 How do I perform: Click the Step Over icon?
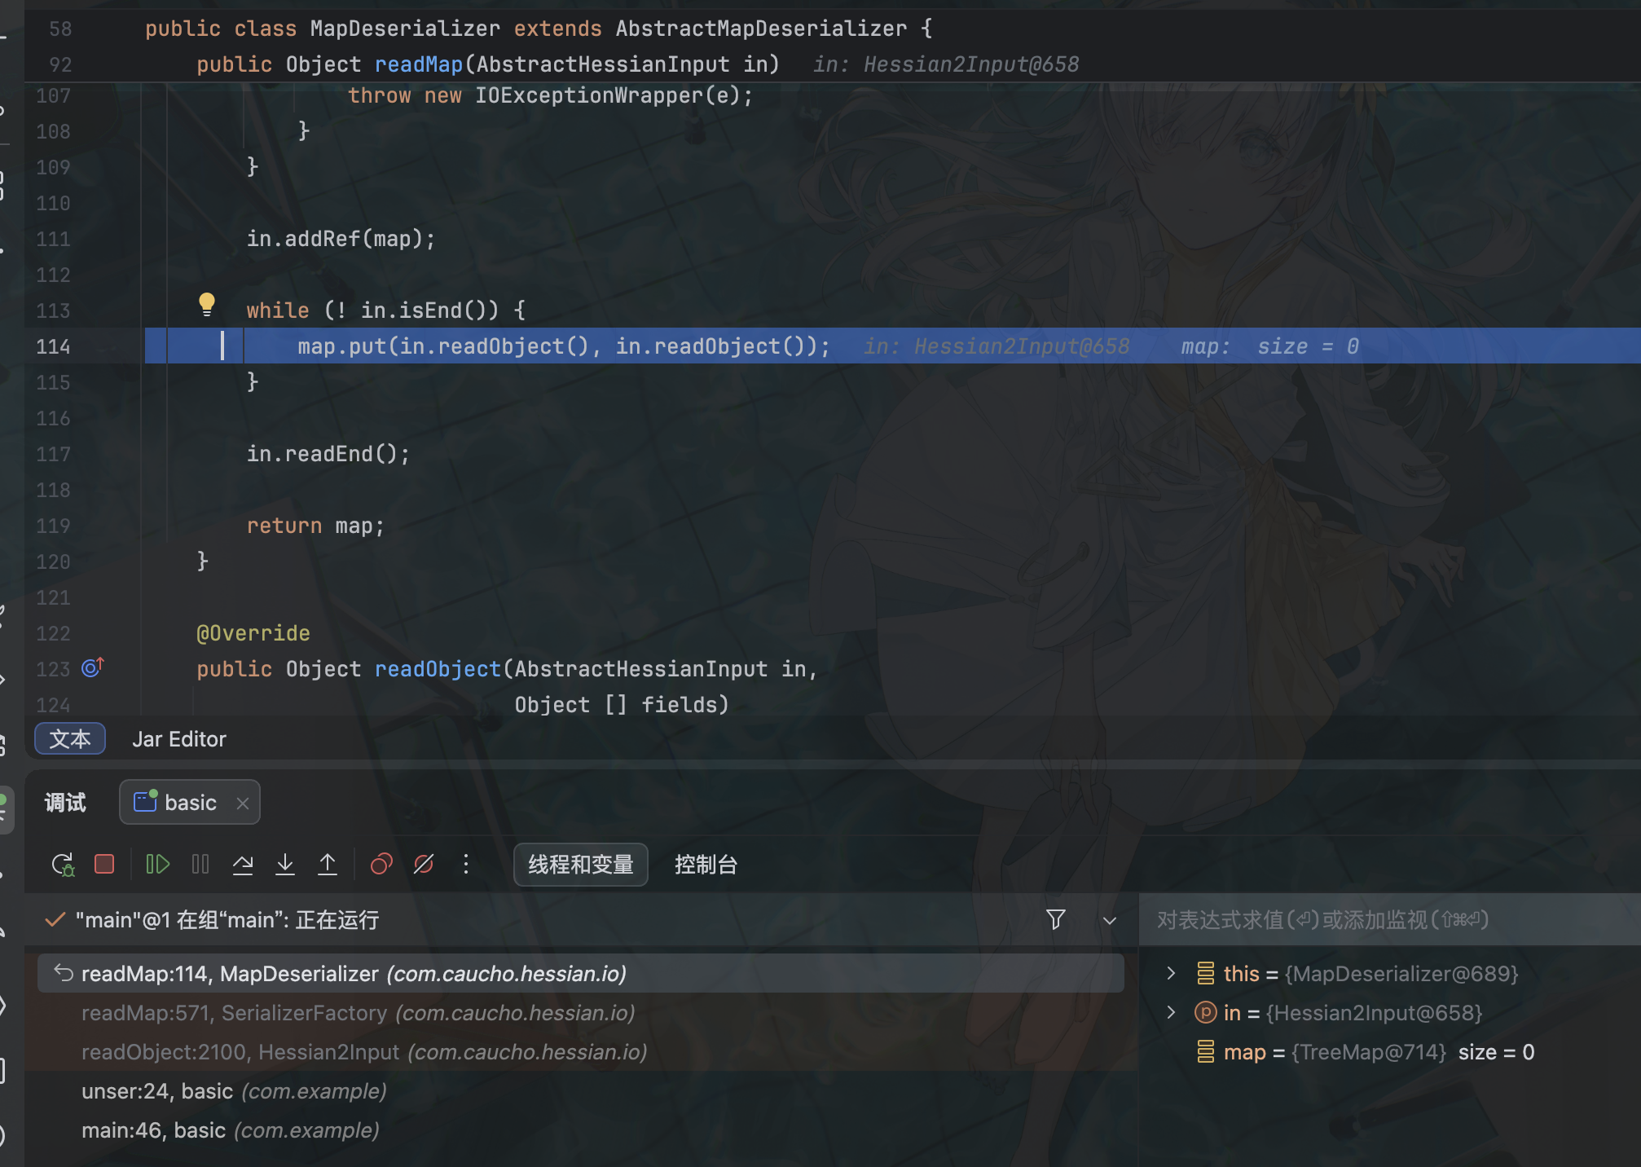pos(243,864)
